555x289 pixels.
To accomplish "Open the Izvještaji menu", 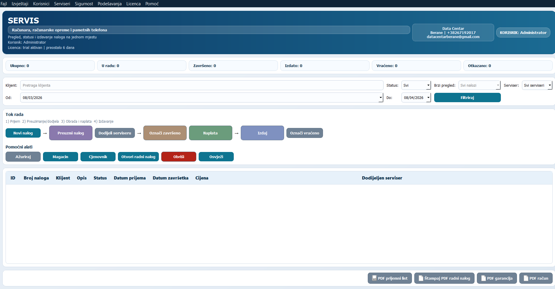I will point(20,4).
